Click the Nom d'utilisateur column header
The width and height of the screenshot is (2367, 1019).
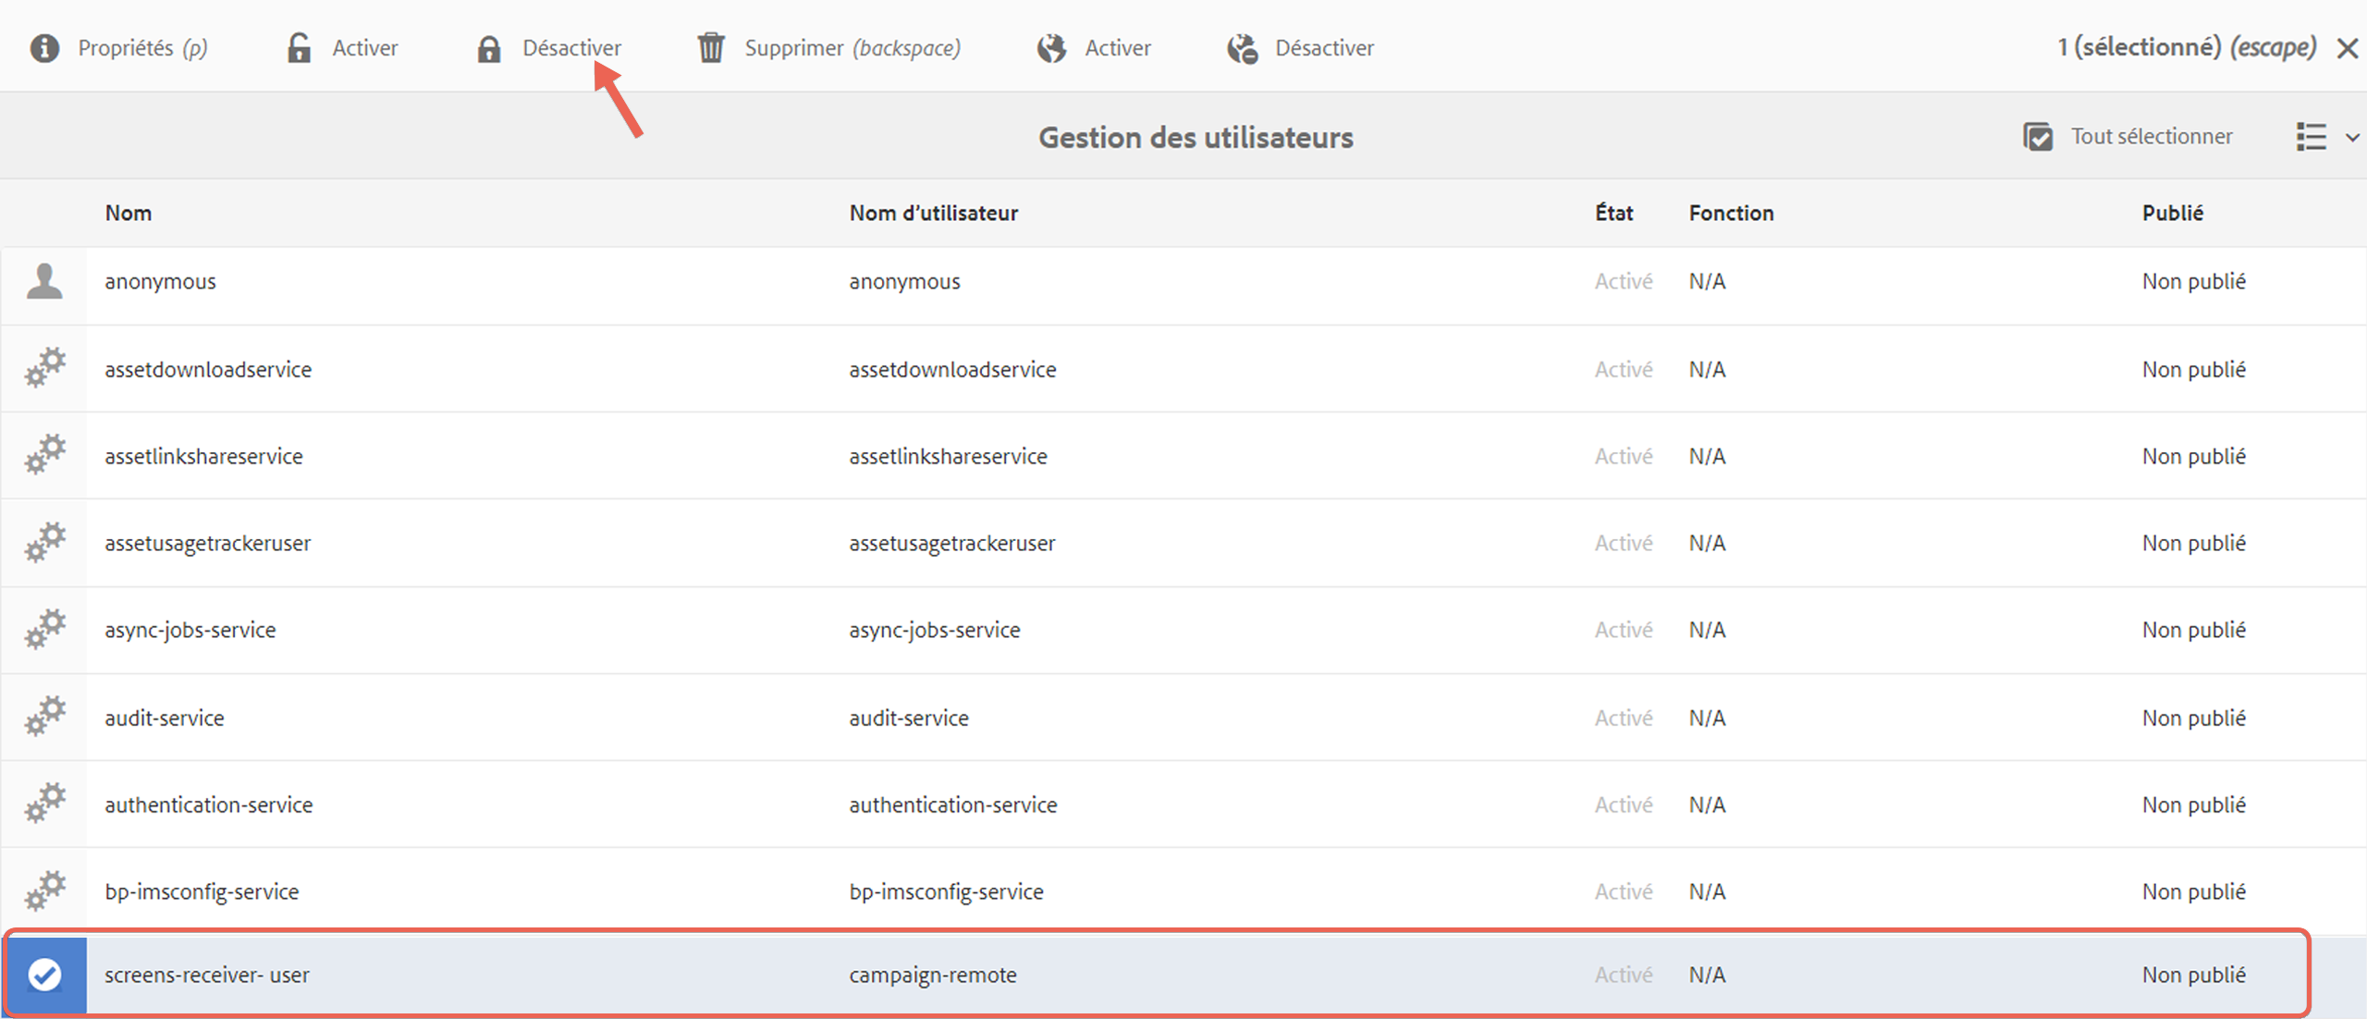933,213
